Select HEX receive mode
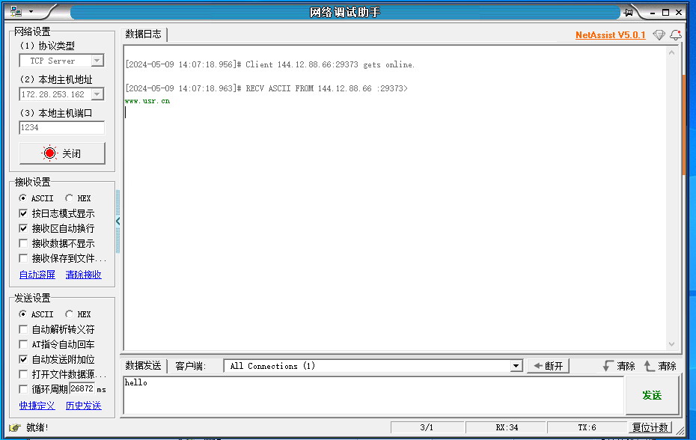 coord(69,198)
